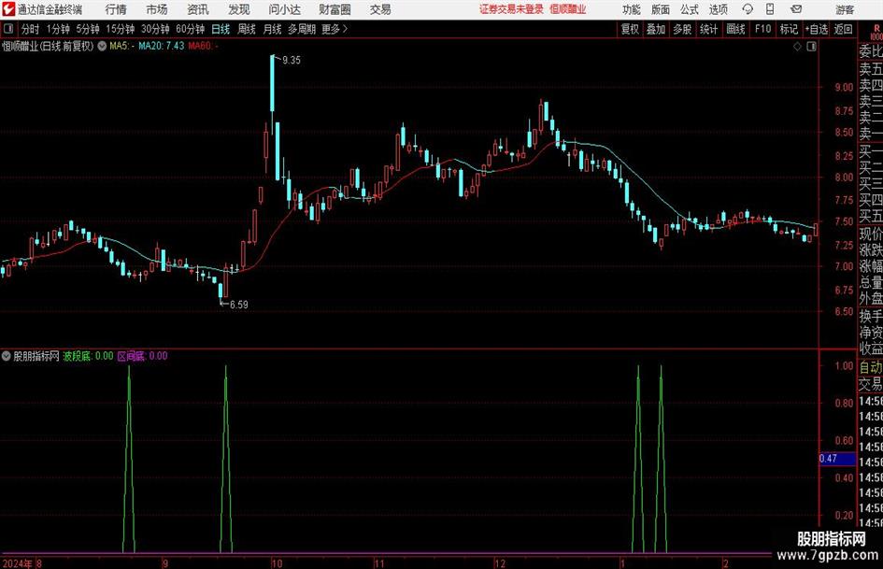Click the 返回 back button
The width and height of the screenshot is (883, 569).
click(x=843, y=29)
